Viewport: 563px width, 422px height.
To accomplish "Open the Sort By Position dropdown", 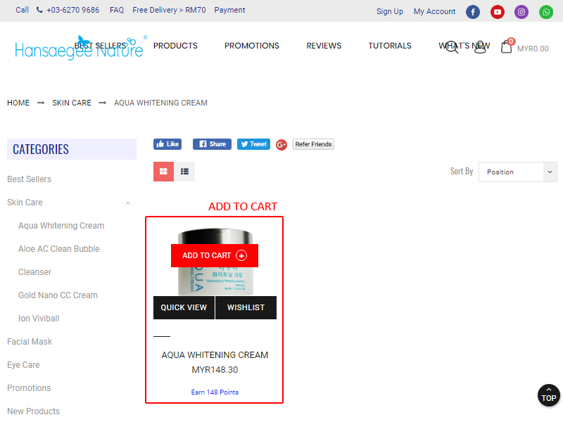I will [518, 172].
